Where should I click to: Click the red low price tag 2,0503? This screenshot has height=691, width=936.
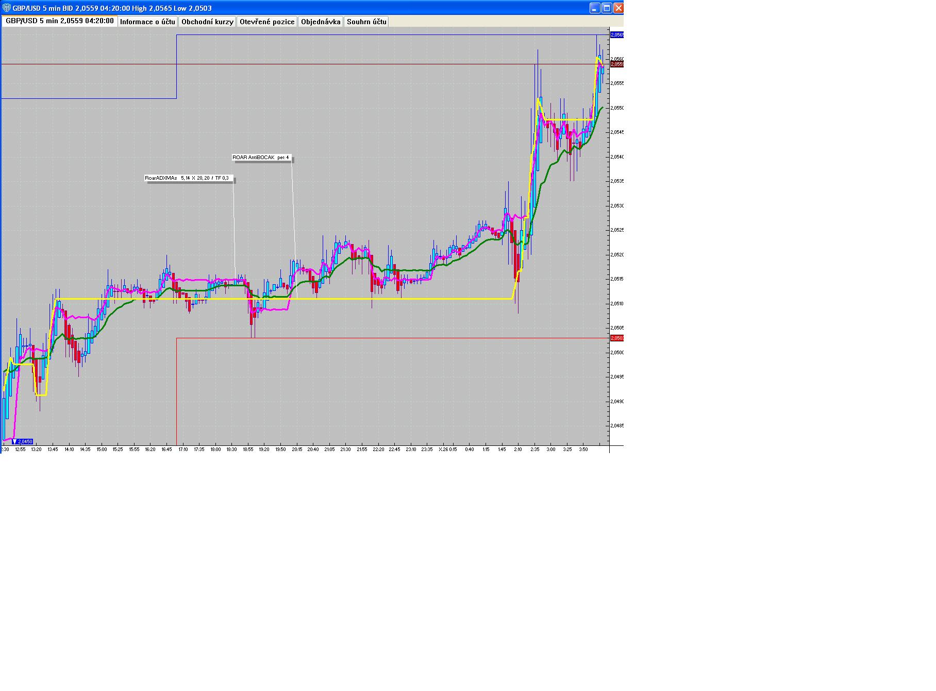[x=617, y=338]
